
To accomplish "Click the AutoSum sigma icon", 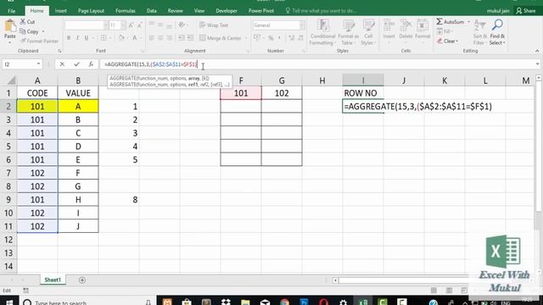I will (x=439, y=22).
